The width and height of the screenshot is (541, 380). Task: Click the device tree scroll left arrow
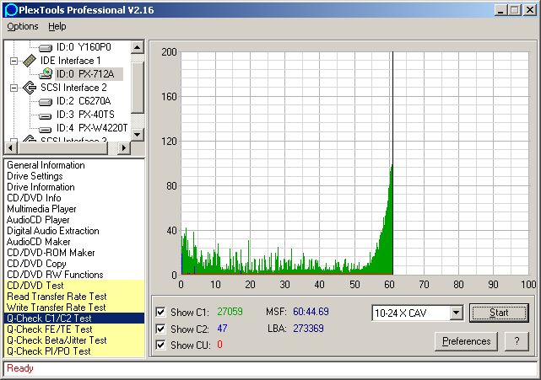[11, 148]
